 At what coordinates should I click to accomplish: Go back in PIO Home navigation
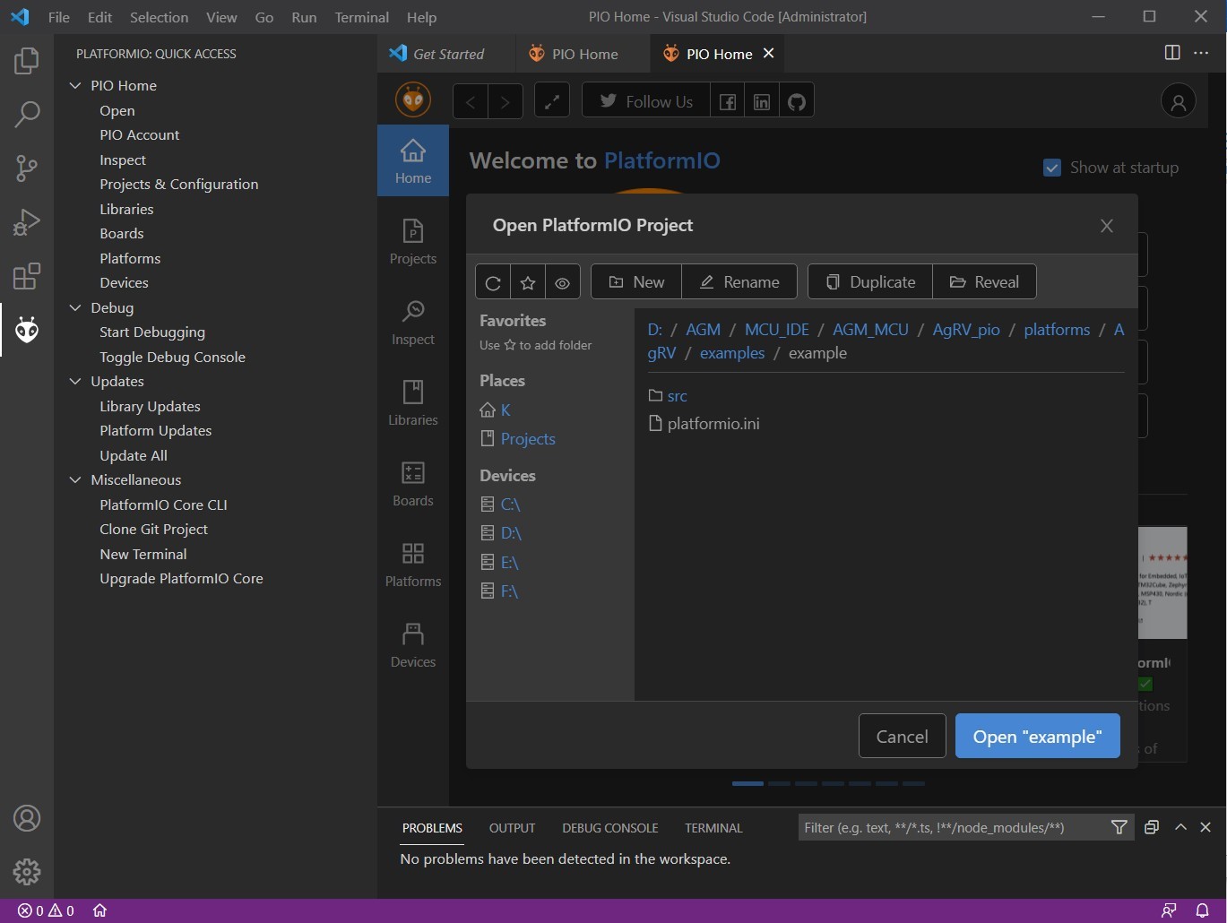[471, 101]
